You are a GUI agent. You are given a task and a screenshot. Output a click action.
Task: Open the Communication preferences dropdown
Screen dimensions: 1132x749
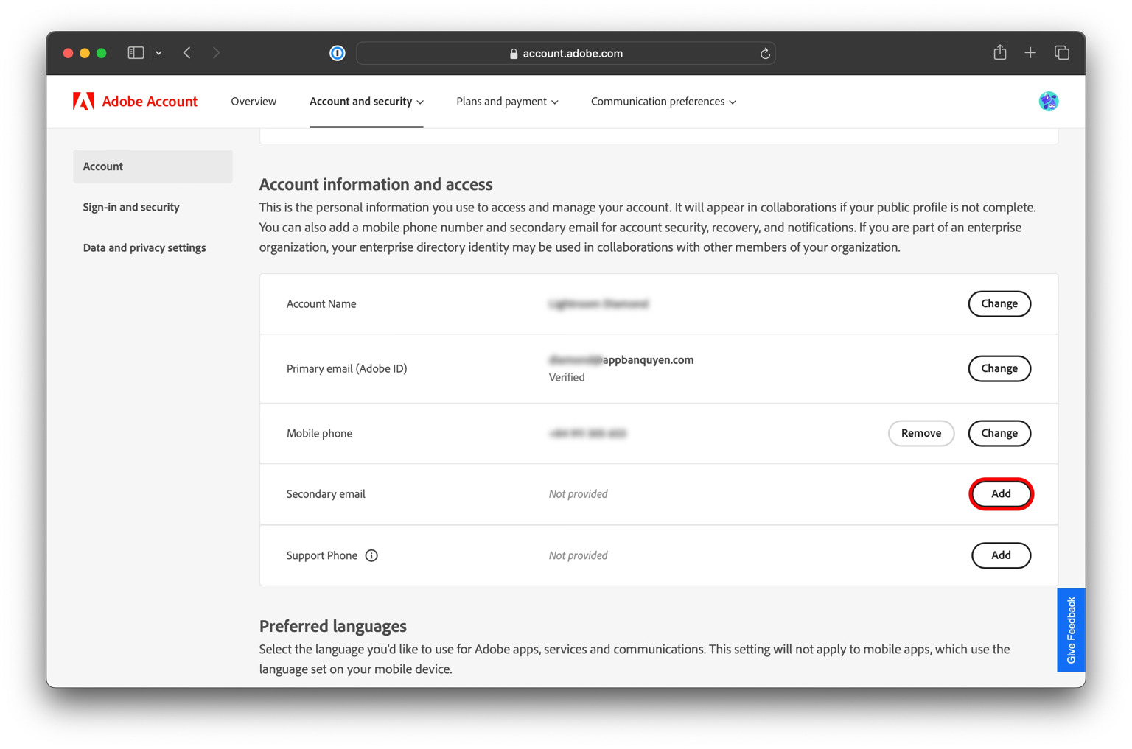pyautogui.click(x=663, y=102)
